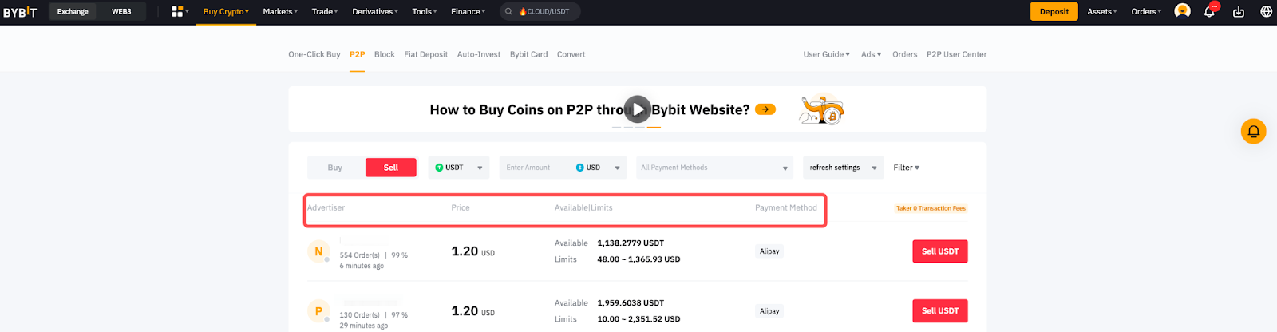This screenshot has height=332, width=1277.
Task: Expand the All Payment Methods dropdown
Action: click(714, 168)
